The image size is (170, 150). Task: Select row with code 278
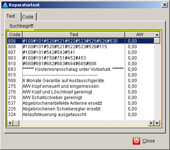tap(81, 98)
